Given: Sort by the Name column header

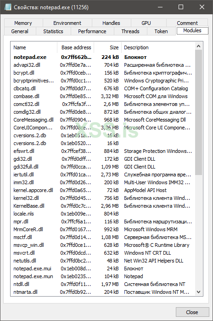Looking at the screenshot, I should [x=34, y=47].
